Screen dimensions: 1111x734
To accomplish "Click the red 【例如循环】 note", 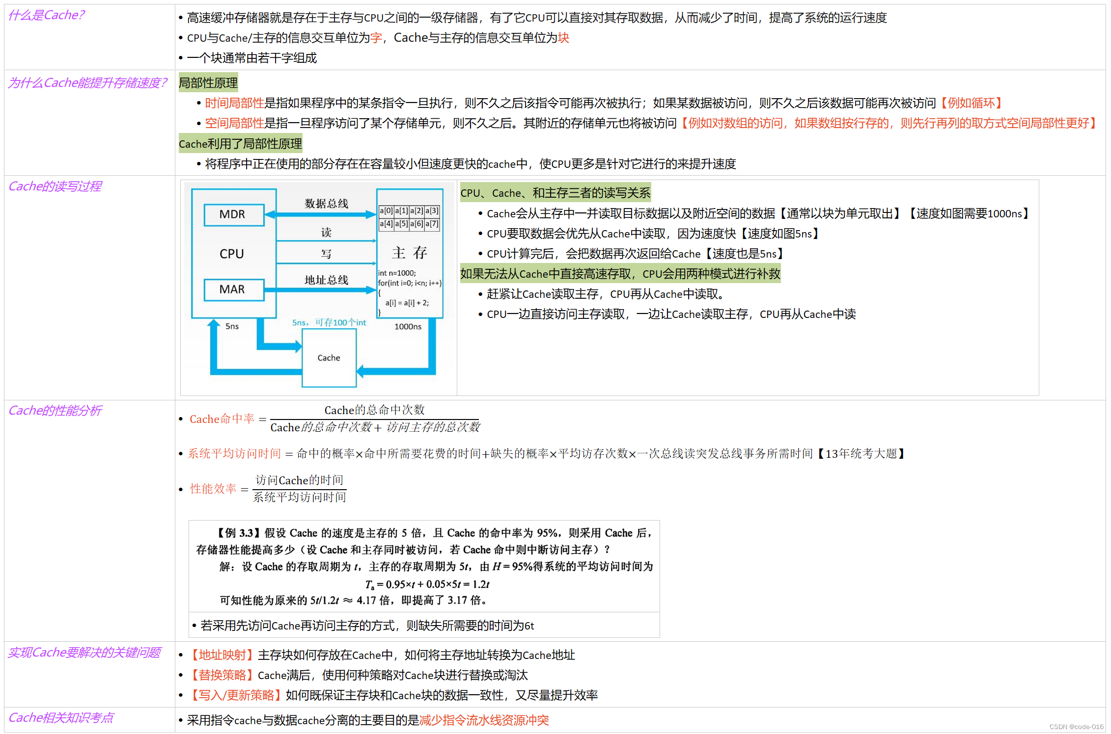I will pyautogui.click(x=971, y=103).
